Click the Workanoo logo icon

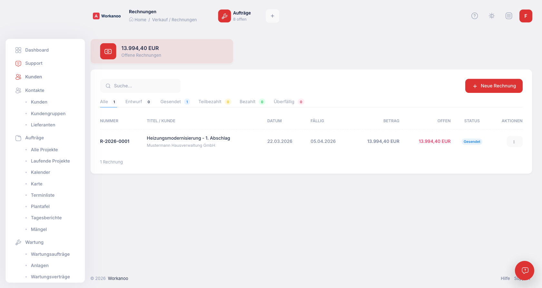tap(96, 16)
